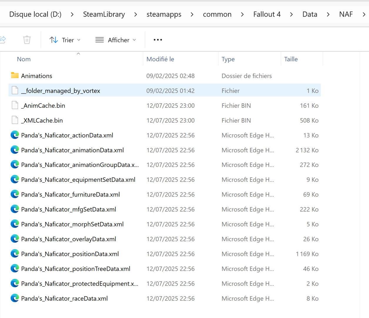Screen dimensions: 369x318
Task: Select file name _AnimCache.bin
Action: coord(43,106)
